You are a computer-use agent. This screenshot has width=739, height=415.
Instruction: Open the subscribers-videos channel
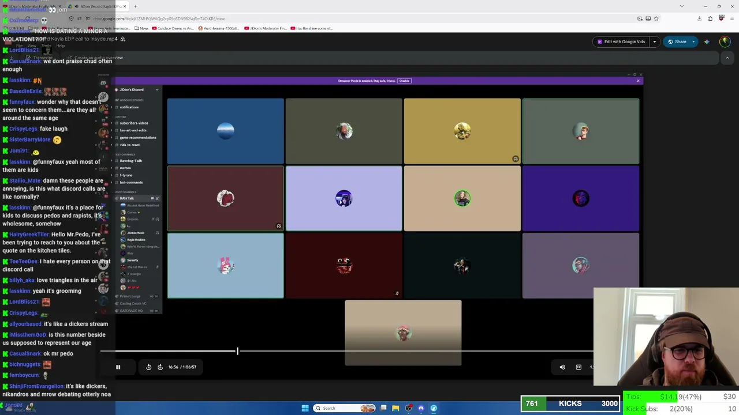(x=134, y=123)
